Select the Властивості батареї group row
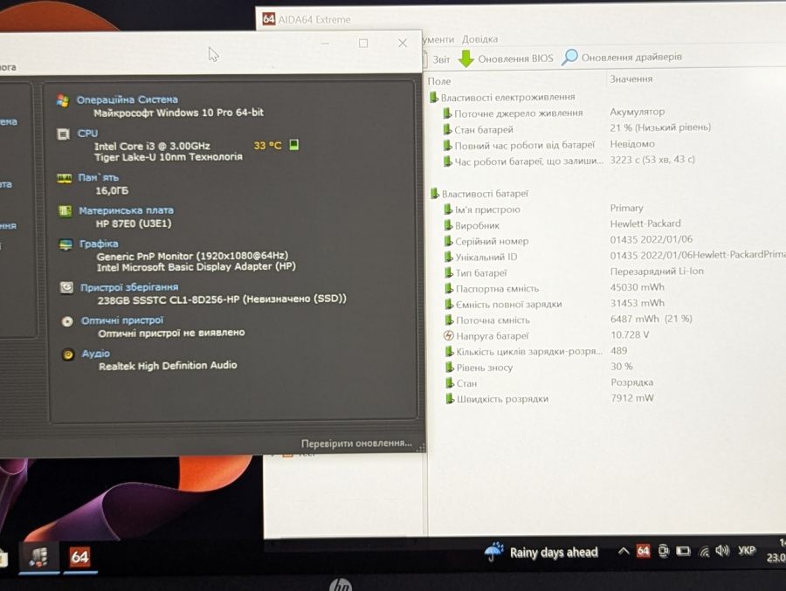786x591 pixels. (x=479, y=194)
